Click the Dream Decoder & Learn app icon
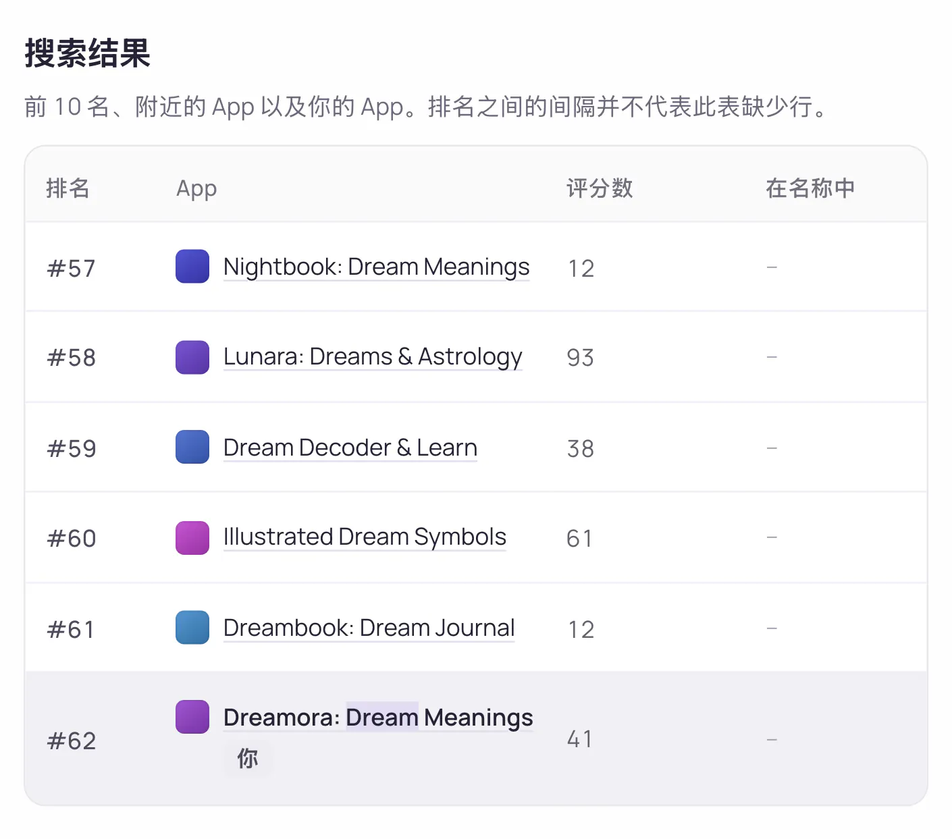Image resolution: width=952 pixels, height=839 pixels. coord(192,447)
